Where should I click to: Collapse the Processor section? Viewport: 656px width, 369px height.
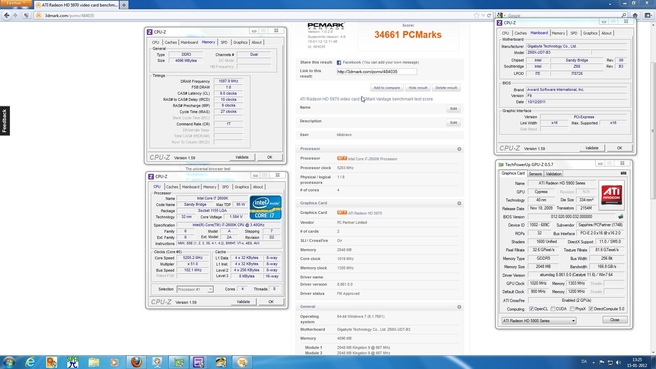(x=459, y=149)
